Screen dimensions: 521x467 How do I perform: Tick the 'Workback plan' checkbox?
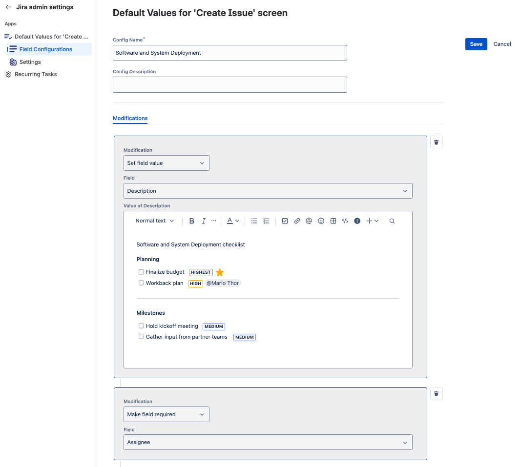pyautogui.click(x=141, y=283)
